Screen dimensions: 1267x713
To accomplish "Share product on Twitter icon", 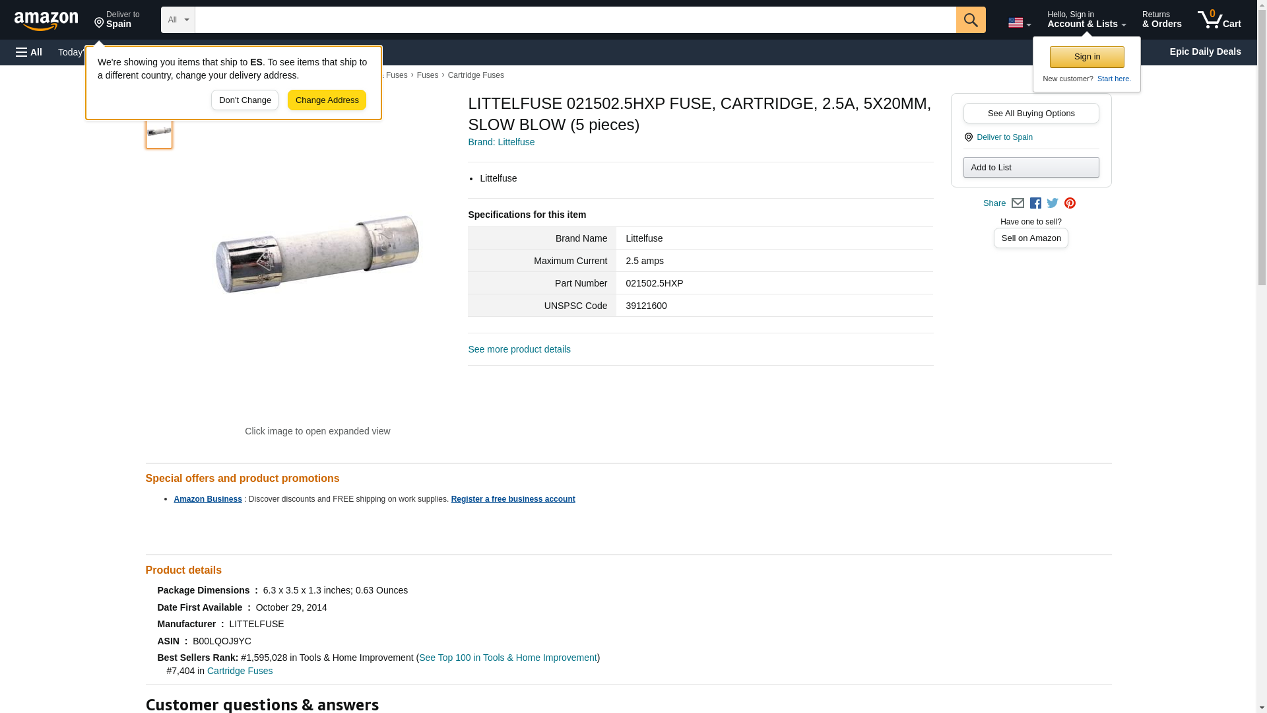I will [x=1053, y=203].
